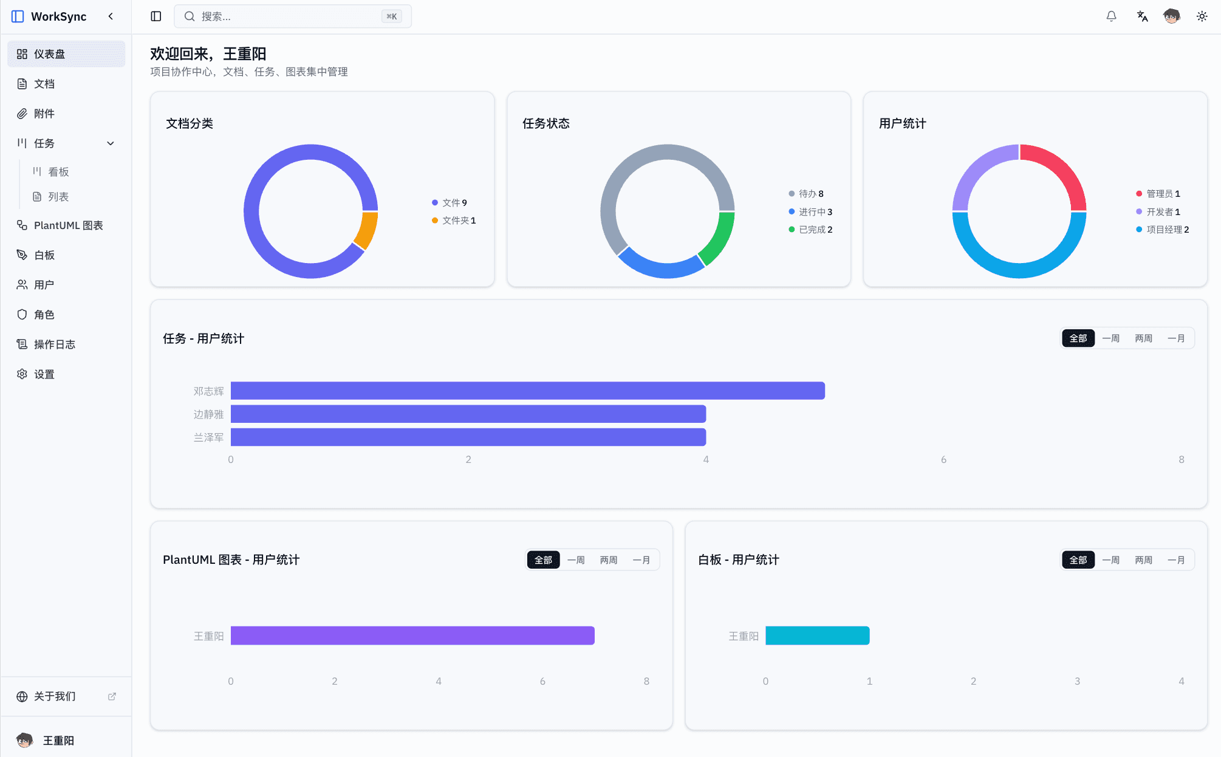The width and height of the screenshot is (1221, 757).
Task: Click the orange 文件夹 legend dot
Action: pos(434,221)
